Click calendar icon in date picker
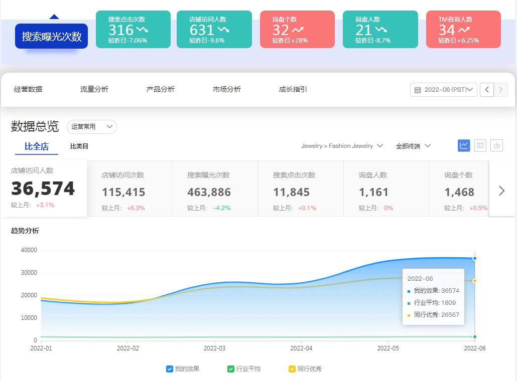 tap(418, 90)
